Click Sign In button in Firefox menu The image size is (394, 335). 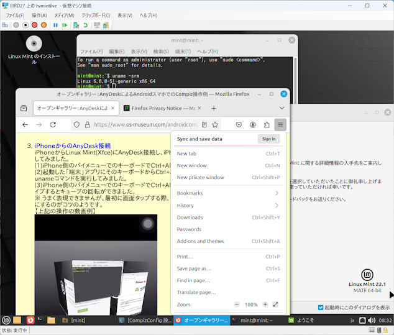[268, 139]
